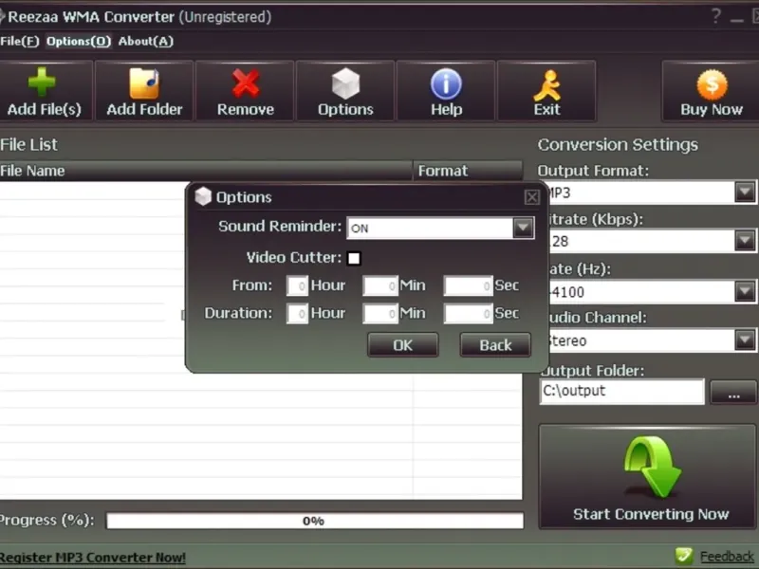Screen dimensions: 759x569
Task: Browse output folder with the ... button
Action: tap(733, 392)
